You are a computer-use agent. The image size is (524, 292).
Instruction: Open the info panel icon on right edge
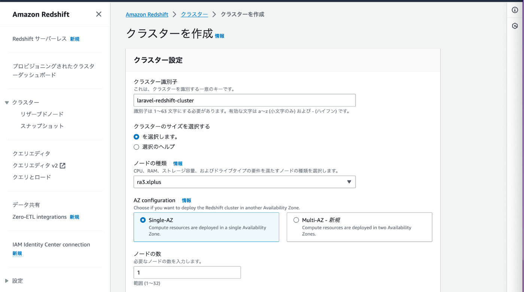[x=515, y=10]
